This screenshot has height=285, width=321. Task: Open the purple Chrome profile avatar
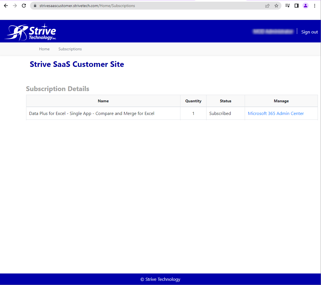coord(306,6)
